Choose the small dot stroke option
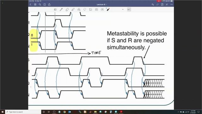Viewport: 202px width, 114px height. point(123,9)
